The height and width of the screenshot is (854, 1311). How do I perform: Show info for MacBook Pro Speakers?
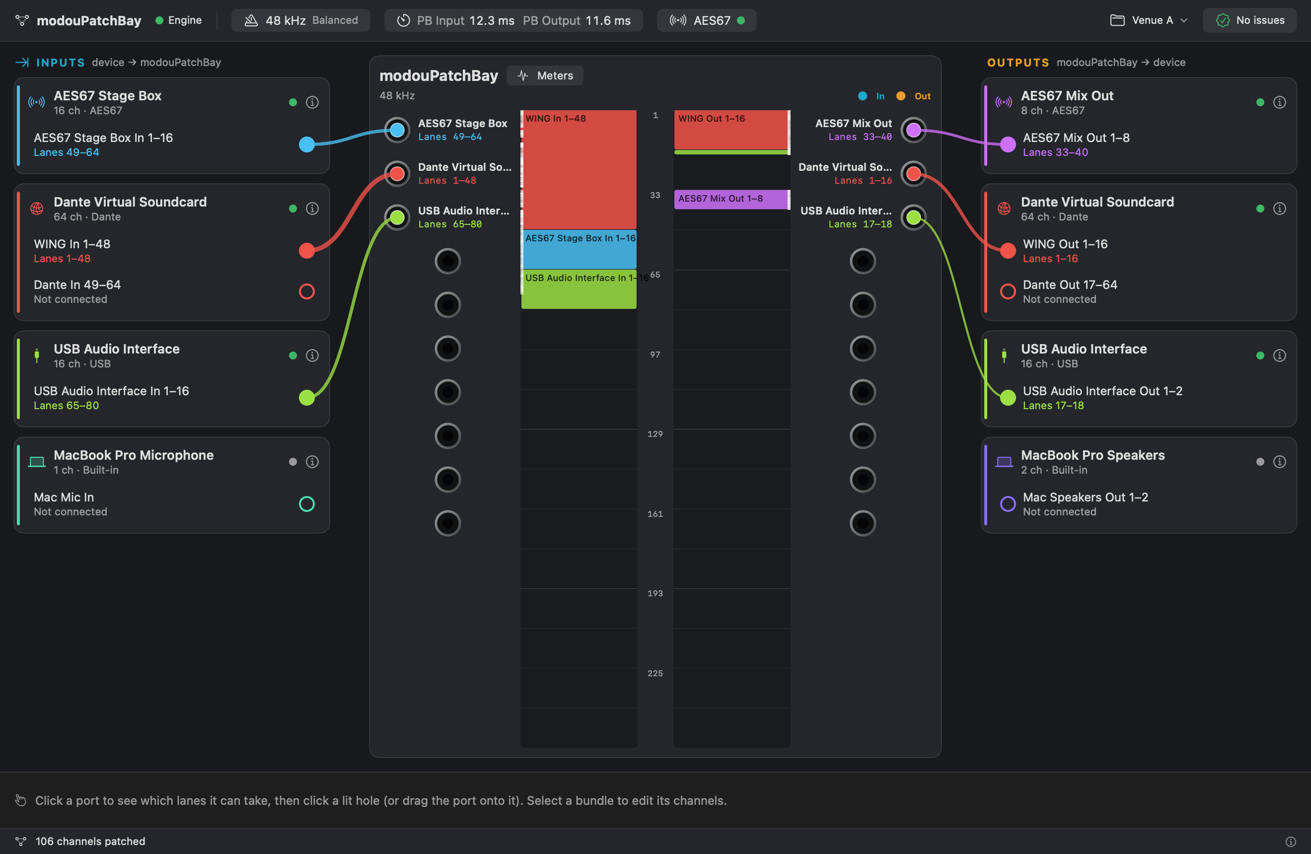[1280, 462]
